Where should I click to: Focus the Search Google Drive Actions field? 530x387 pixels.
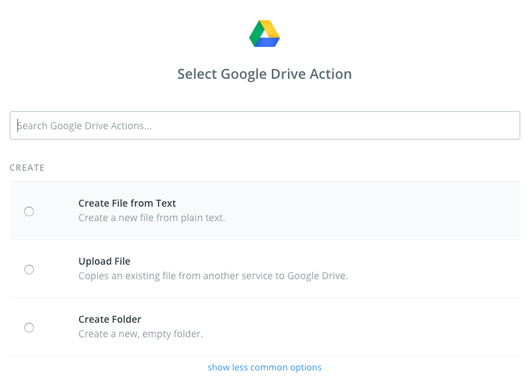click(265, 125)
